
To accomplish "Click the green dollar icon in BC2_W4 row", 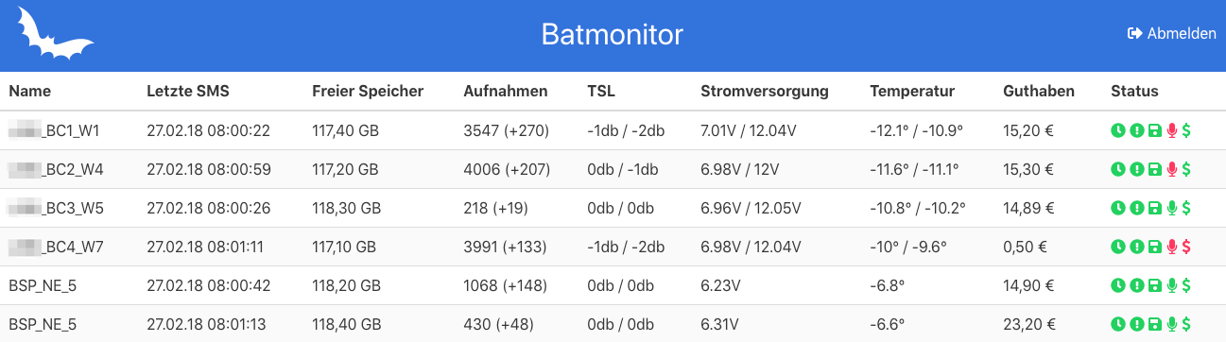I will 1186,169.
